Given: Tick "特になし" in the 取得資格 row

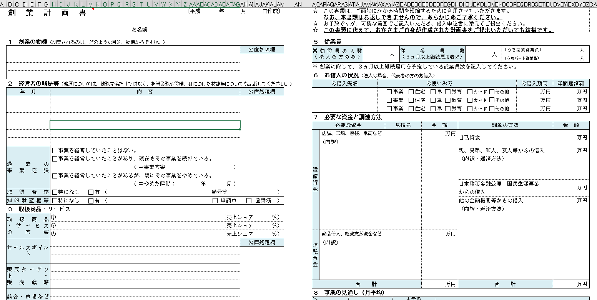Looking at the screenshot, I should [55, 192].
